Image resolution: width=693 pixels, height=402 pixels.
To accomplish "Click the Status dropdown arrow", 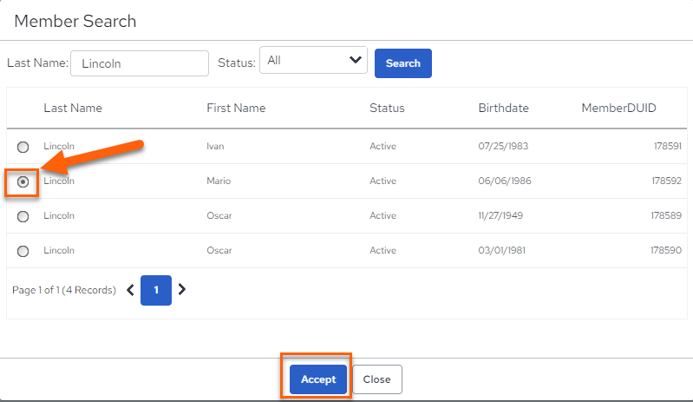I will 356,60.
